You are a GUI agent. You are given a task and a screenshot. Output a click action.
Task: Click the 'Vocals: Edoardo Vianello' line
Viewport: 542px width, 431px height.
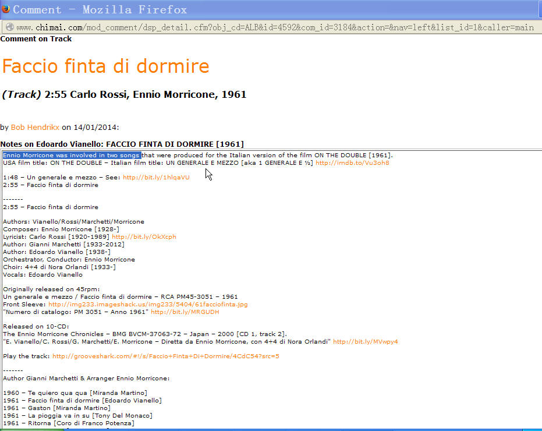point(43,275)
